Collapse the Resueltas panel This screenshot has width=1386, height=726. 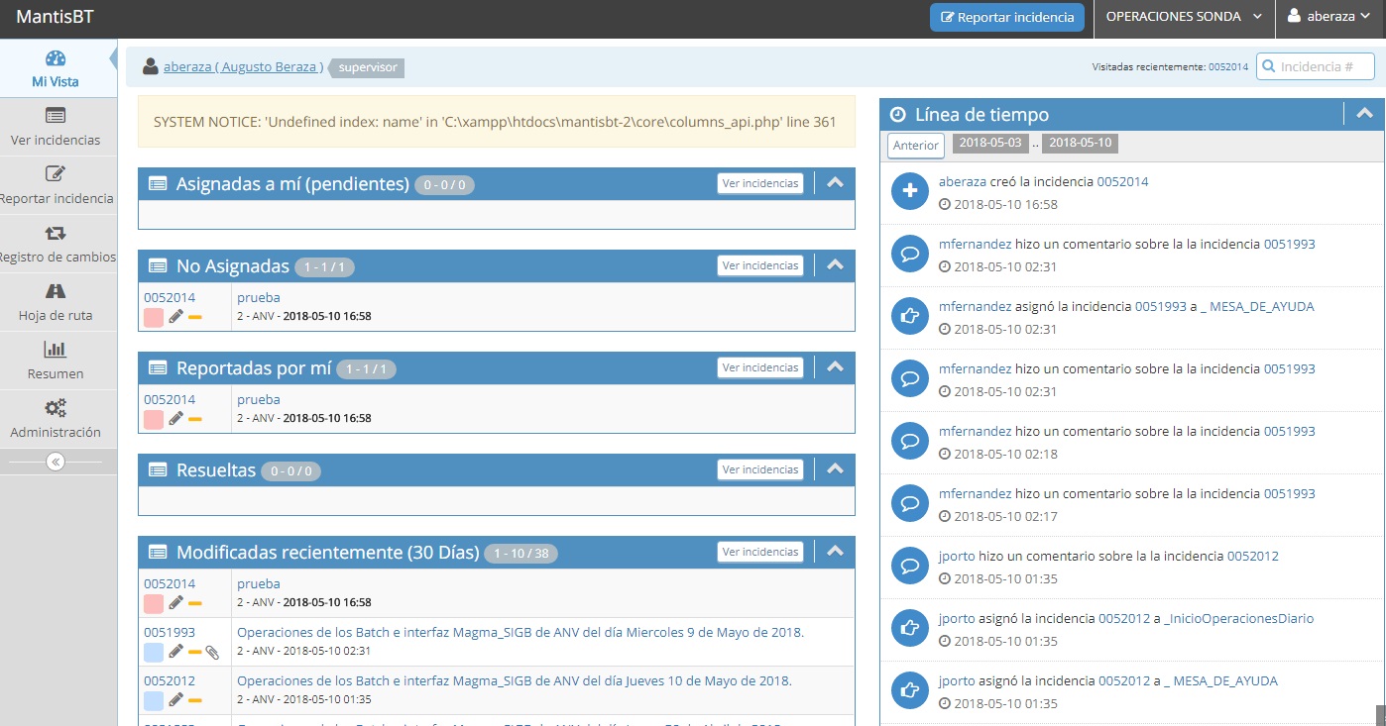pyautogui.click(x=835, y=469)
